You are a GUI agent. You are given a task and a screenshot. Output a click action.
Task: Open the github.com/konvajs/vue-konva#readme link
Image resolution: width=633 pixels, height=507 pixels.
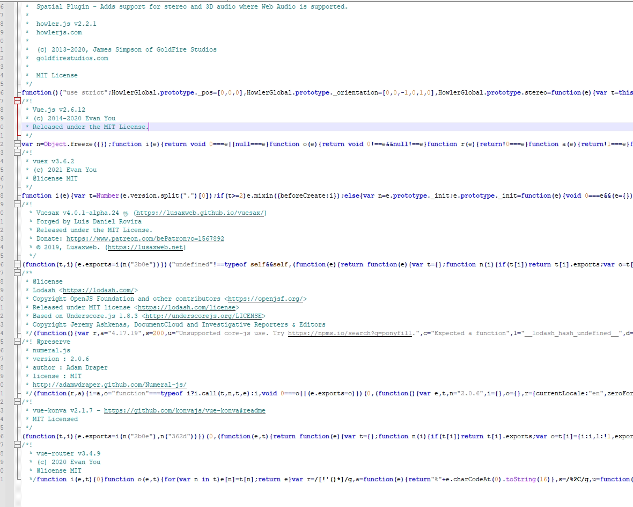185,411
